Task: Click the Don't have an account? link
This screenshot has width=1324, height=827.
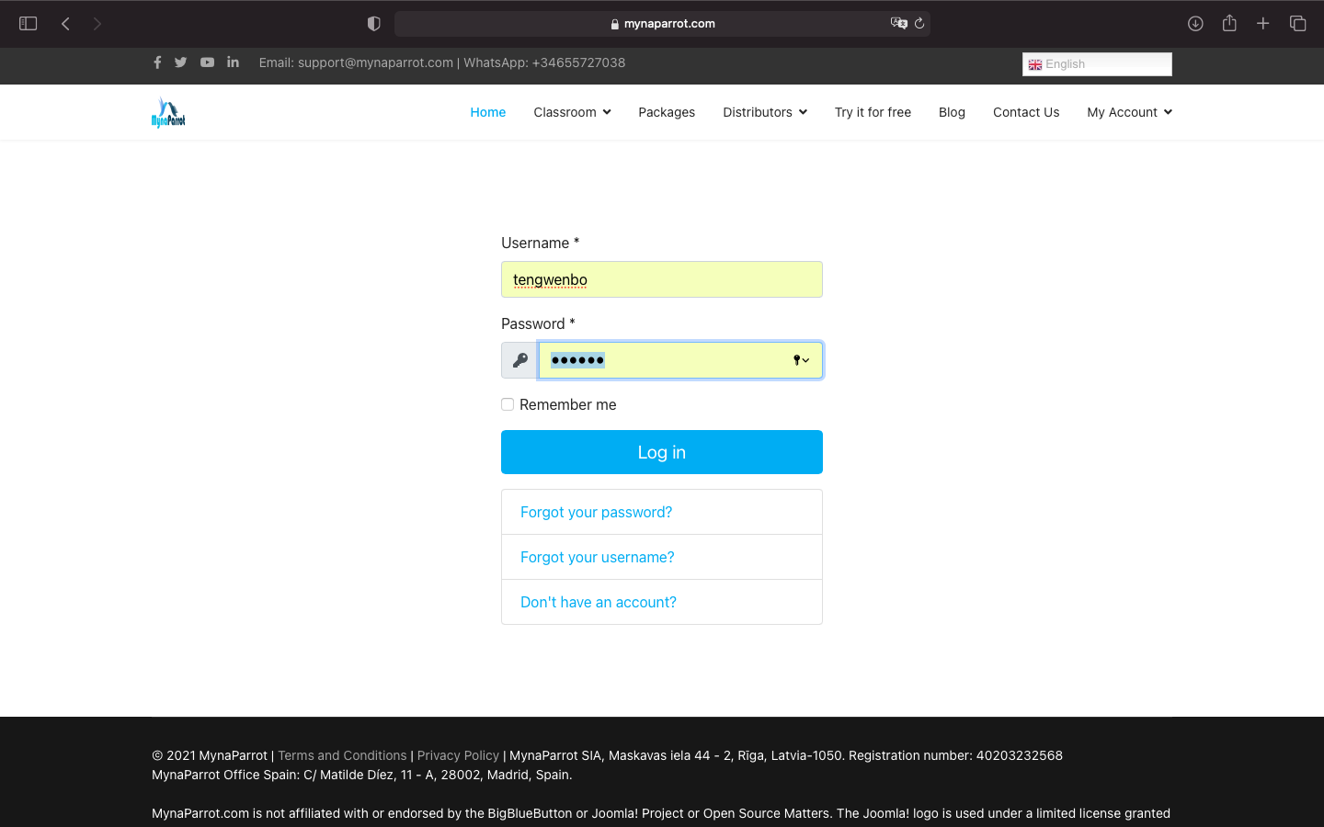Action: point(599,602)
